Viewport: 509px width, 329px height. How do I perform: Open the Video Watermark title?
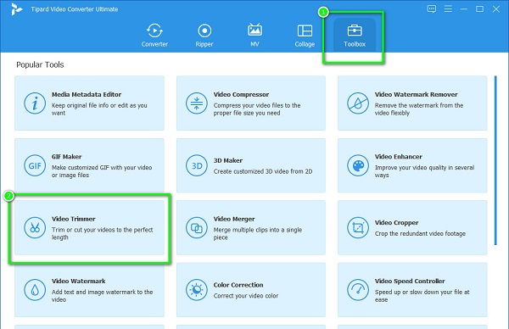(79, 281)
